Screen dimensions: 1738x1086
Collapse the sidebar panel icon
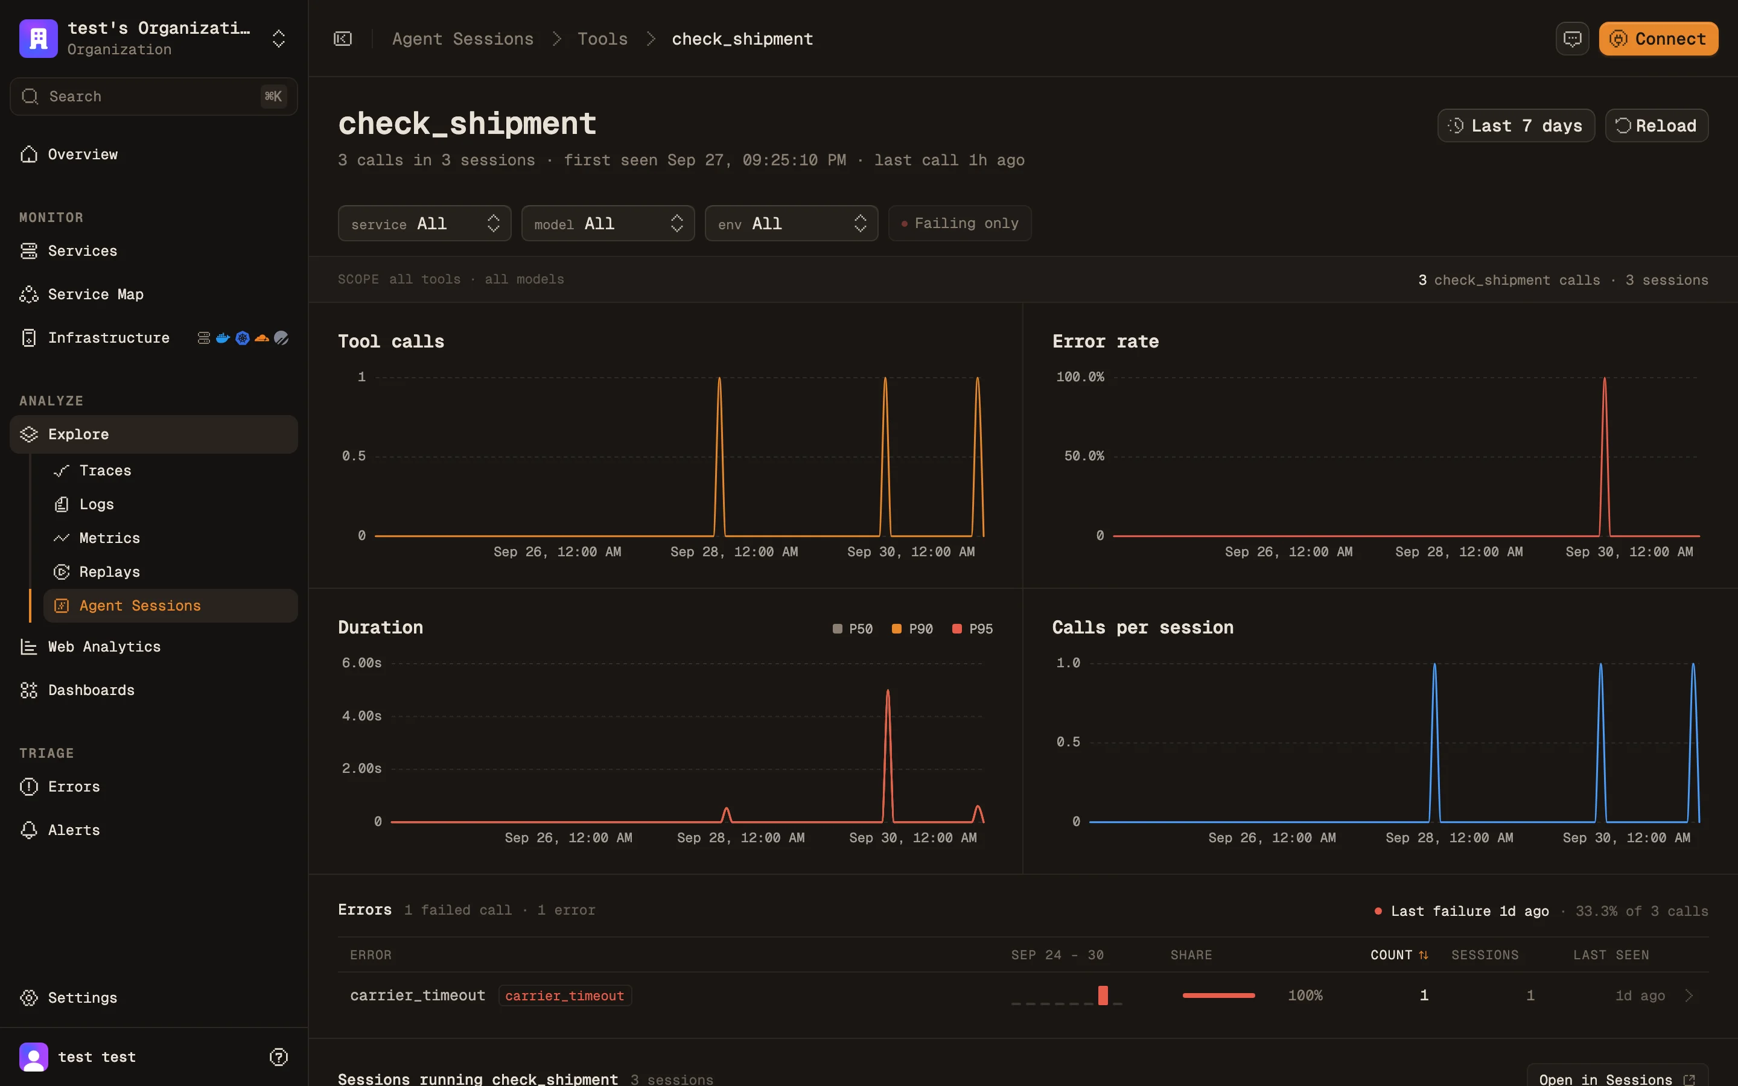343,39
